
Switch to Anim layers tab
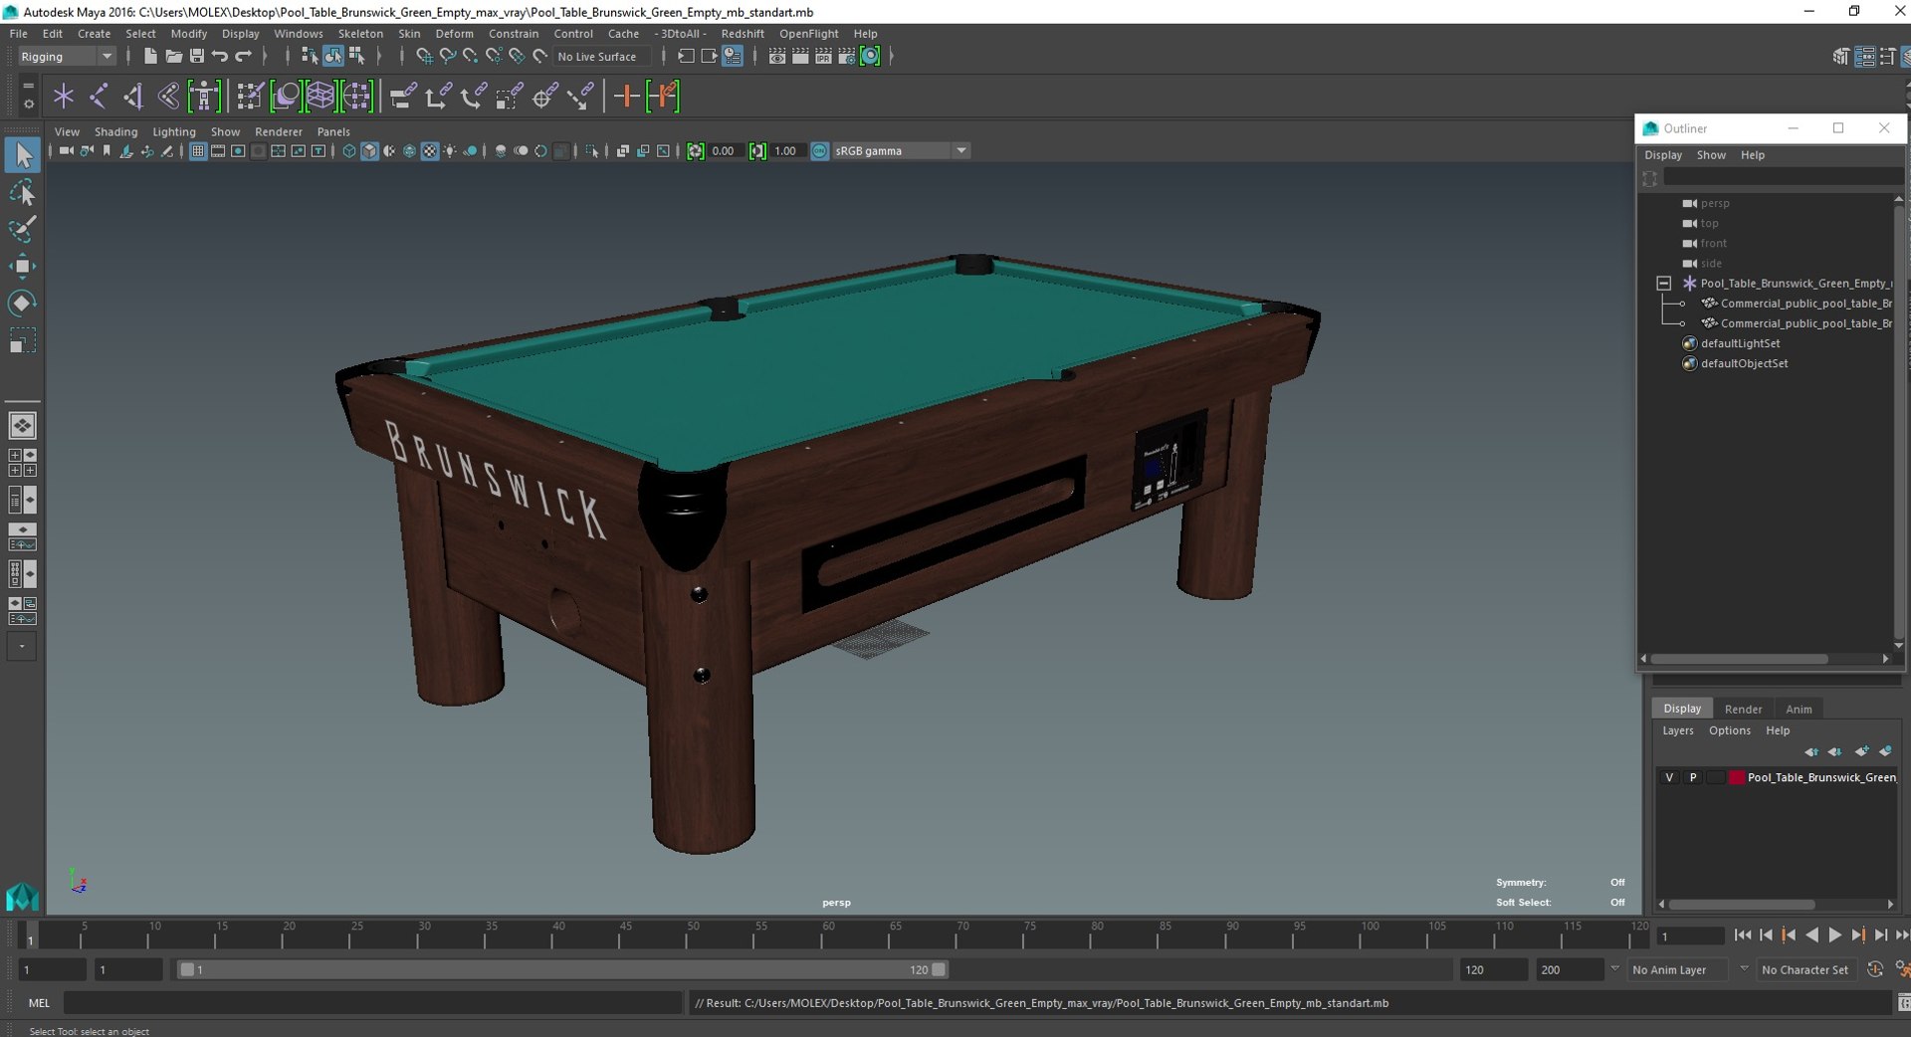(x=1799, y=709)
